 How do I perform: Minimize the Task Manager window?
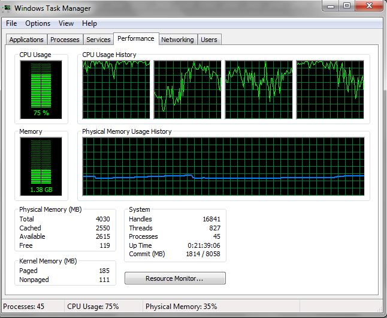pos(331,5)
